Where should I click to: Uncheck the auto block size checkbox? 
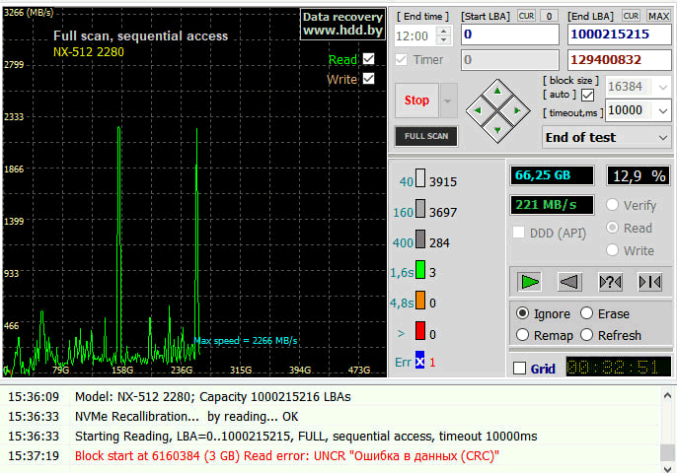tap(588, 95)
